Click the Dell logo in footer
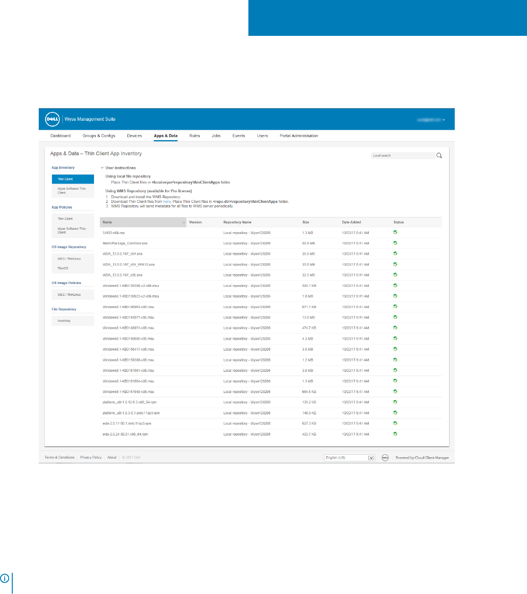Image resolution: width=527 pixels, height=594 pixels. click(x=385, y=458)
